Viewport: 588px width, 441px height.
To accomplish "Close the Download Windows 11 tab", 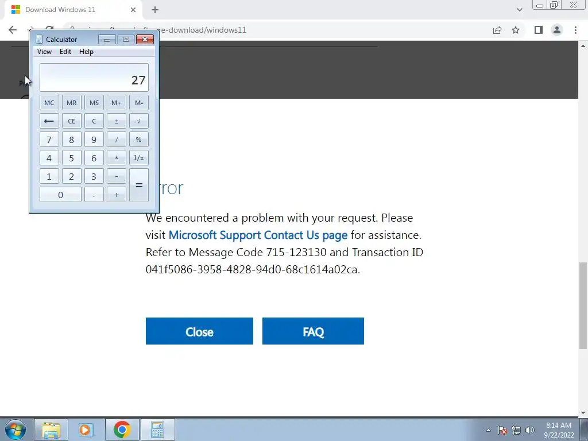I will point(133,10).
